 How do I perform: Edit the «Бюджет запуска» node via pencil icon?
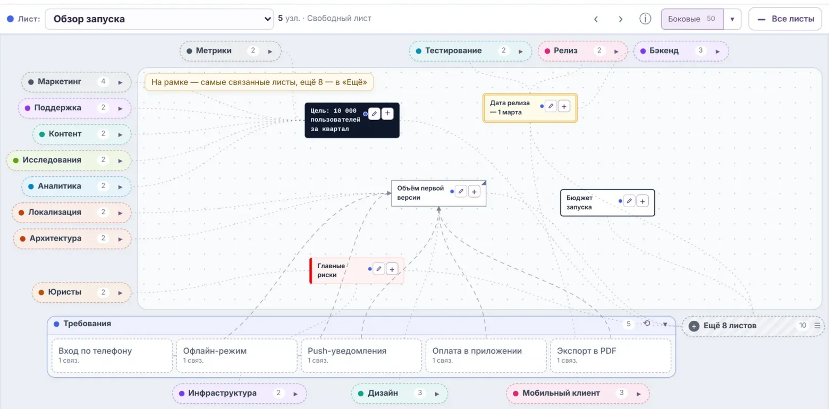pos(629,201)
